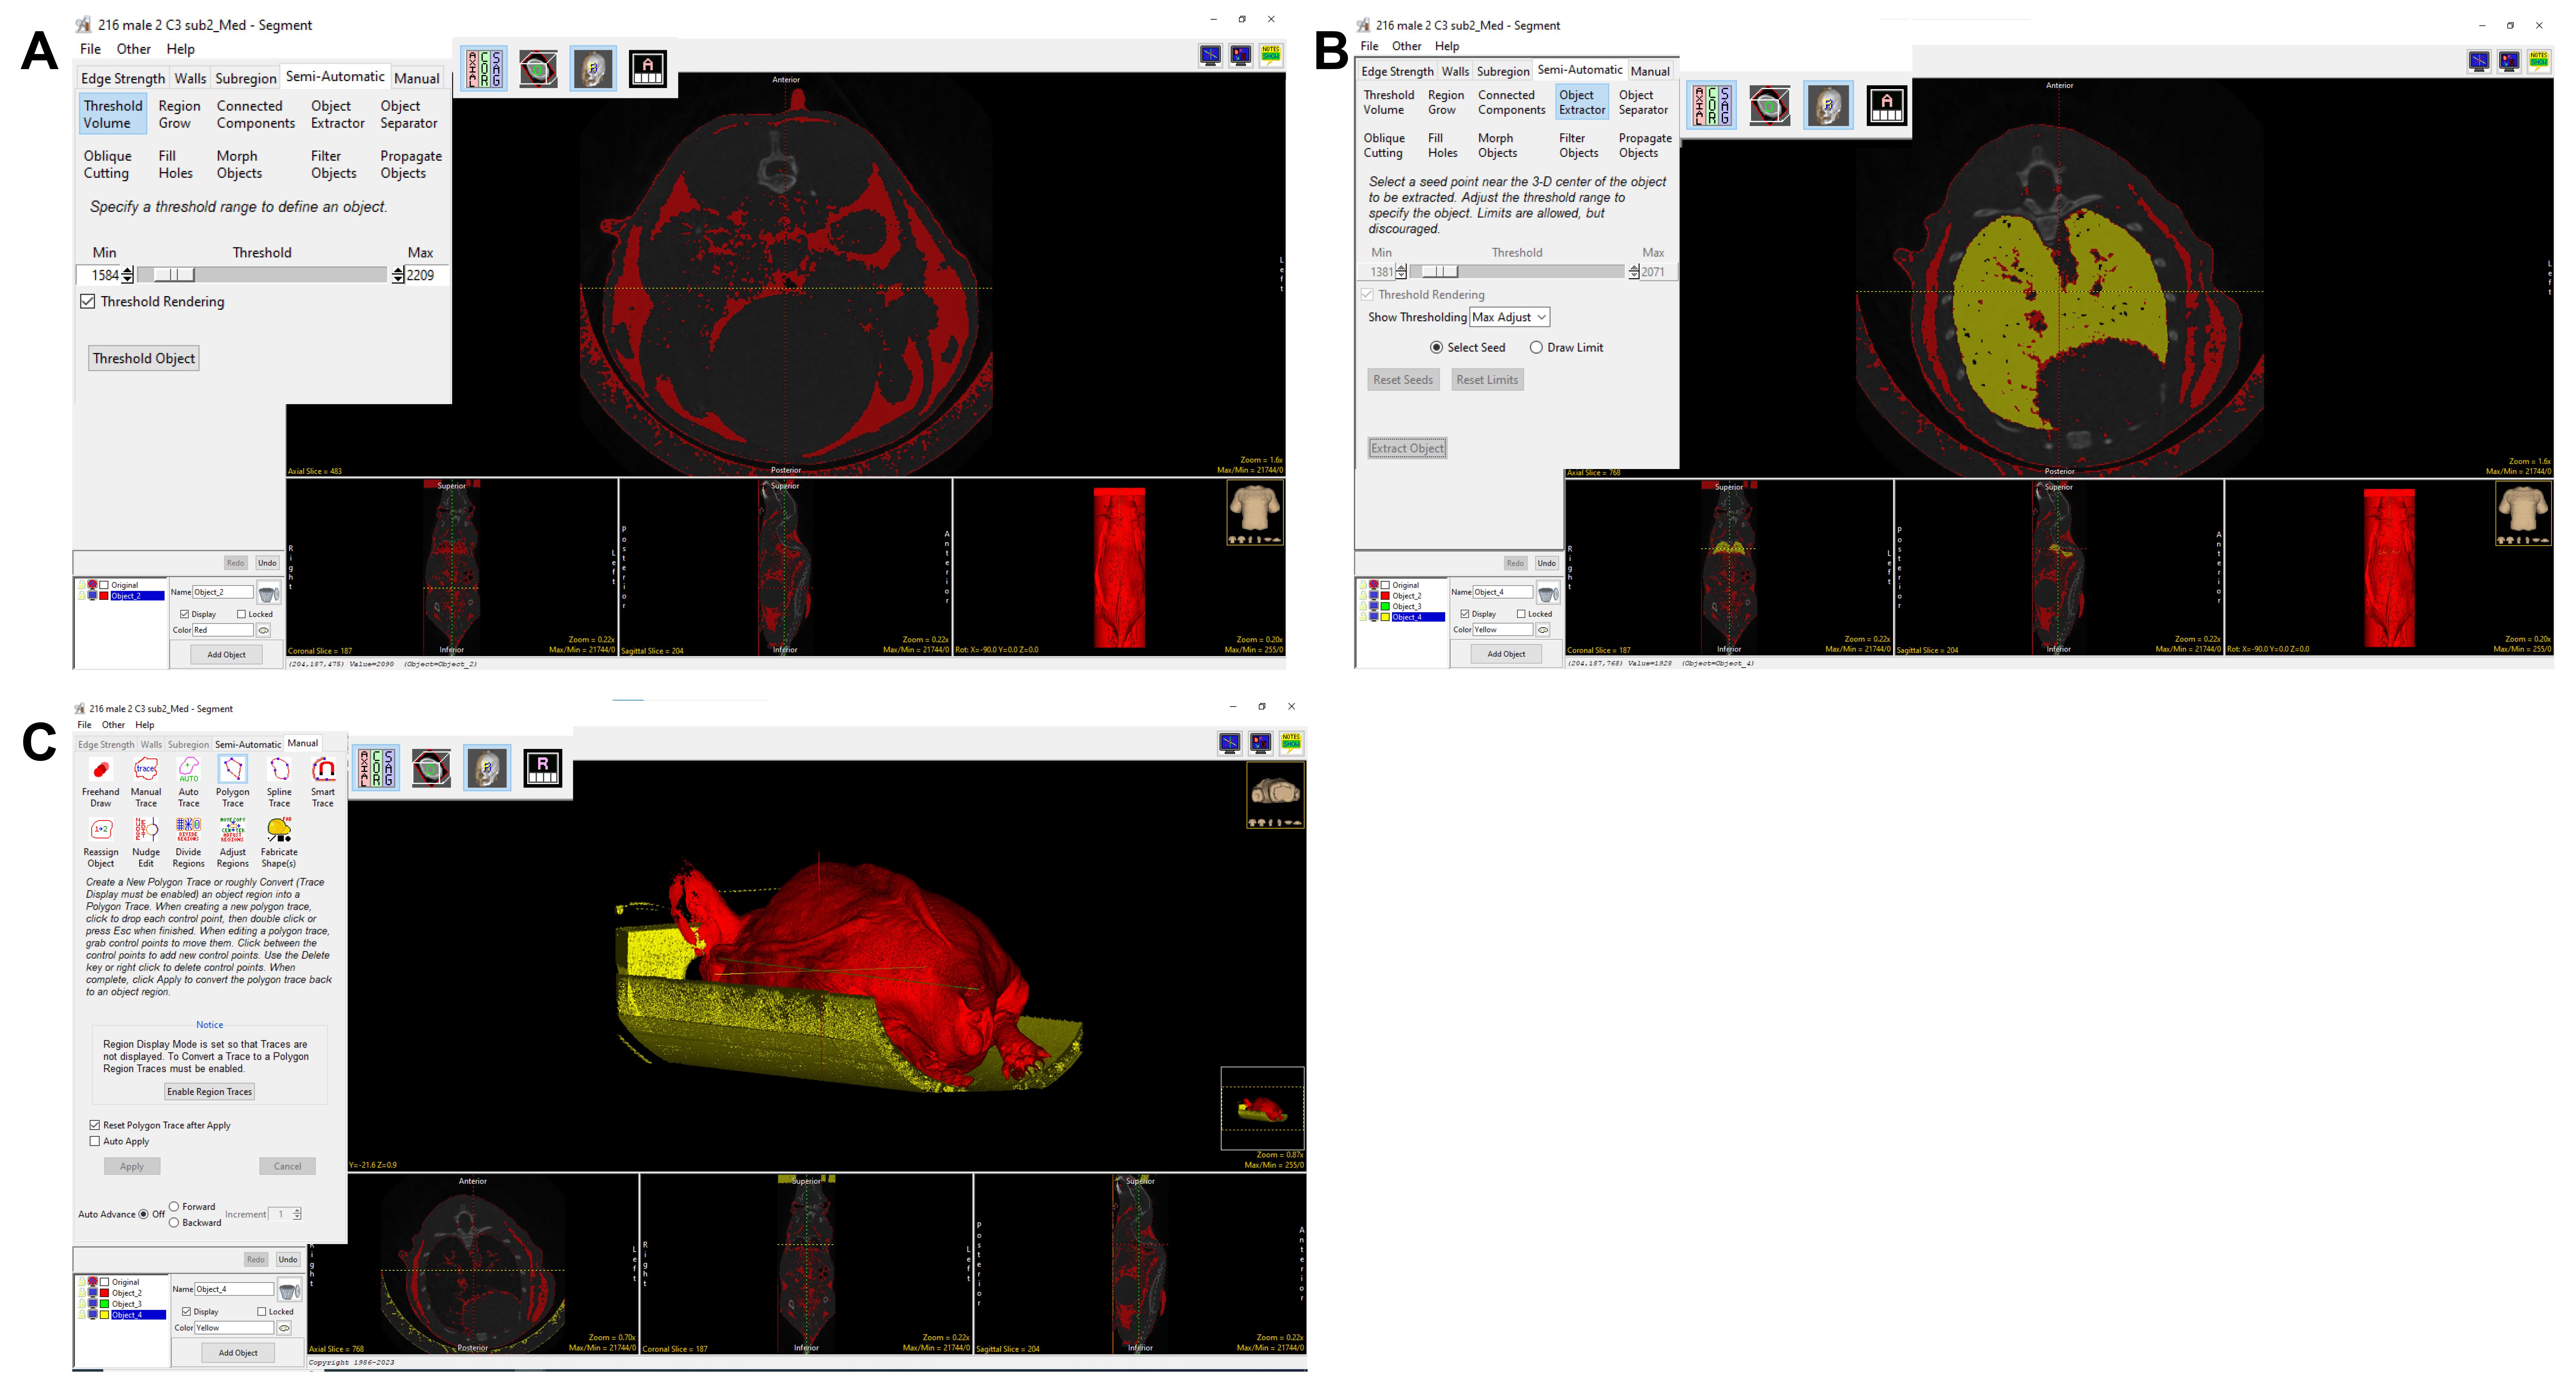
Task: Click Undo button in window B
Action: [x=1547, y=563]
